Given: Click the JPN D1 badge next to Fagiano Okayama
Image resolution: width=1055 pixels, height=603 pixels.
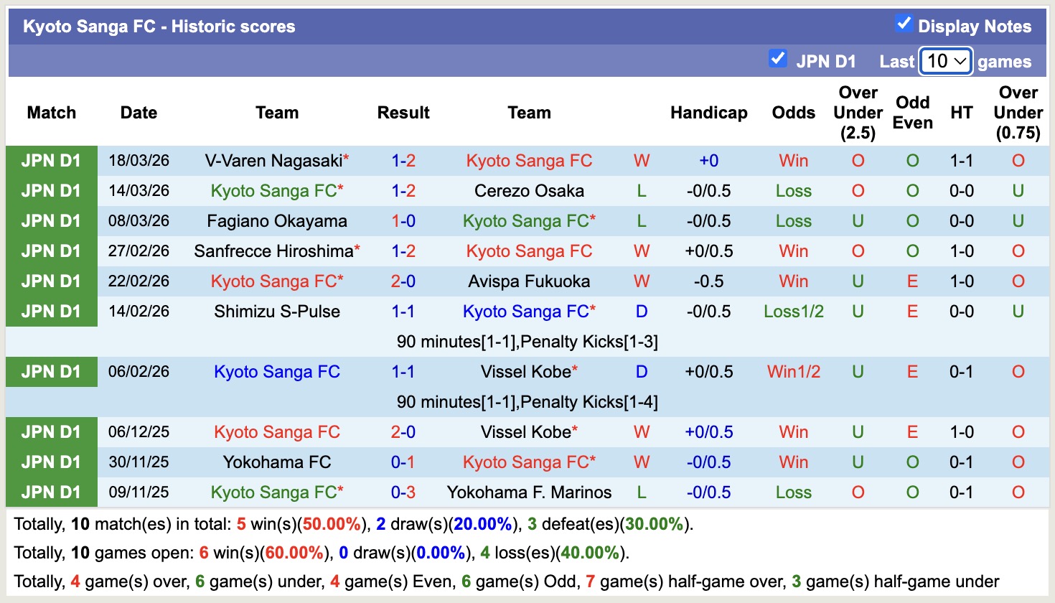Looking at the screenshot, I should click(x=51, y=220).
